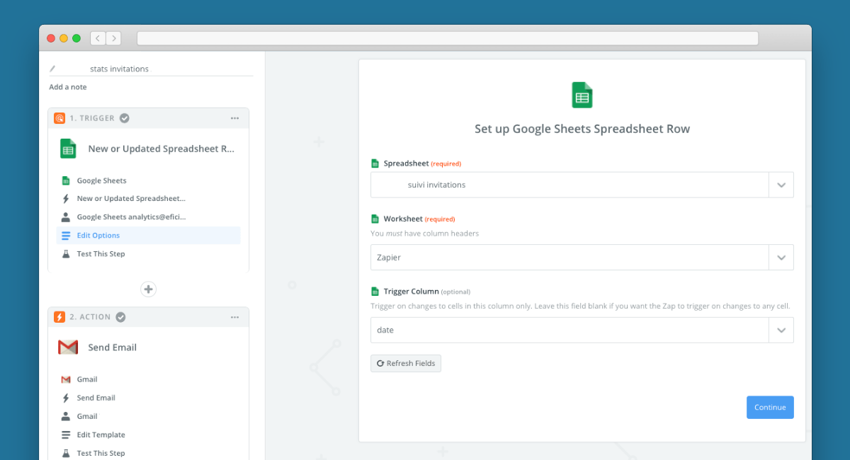The height and width of the screenshot is (460, 850).
Task: Click the Continue button
Action: (x=770, y=407)
